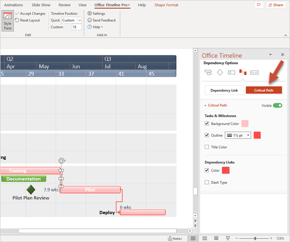Enable the Title Color checkbox
The image size is (290, 242).
pyautogui.click(x=207, y=147)
